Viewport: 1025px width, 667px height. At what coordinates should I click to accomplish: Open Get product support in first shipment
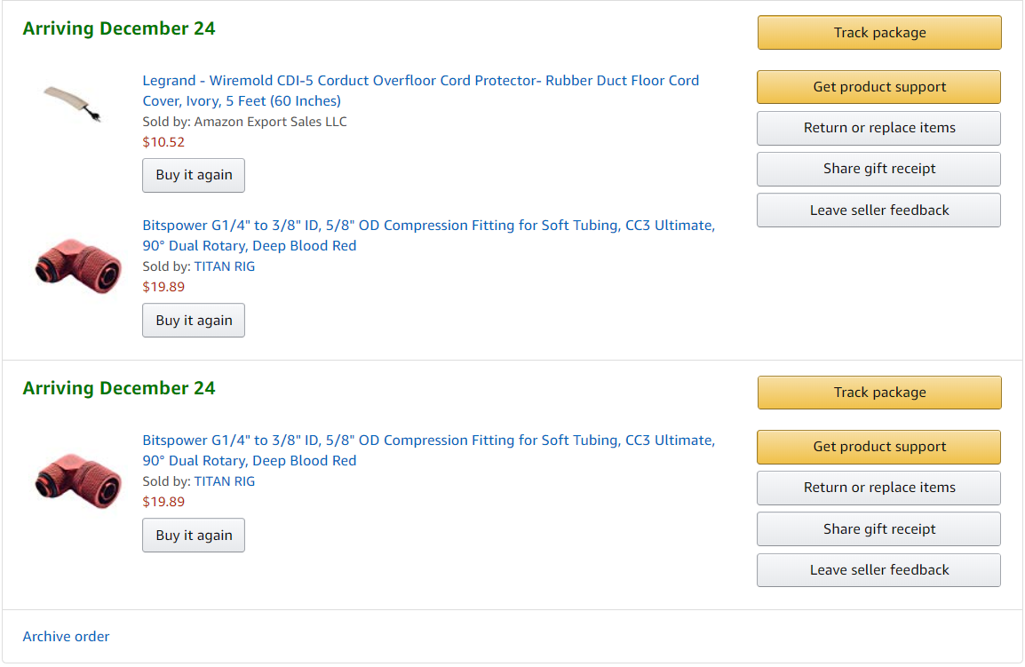[879, 87]
